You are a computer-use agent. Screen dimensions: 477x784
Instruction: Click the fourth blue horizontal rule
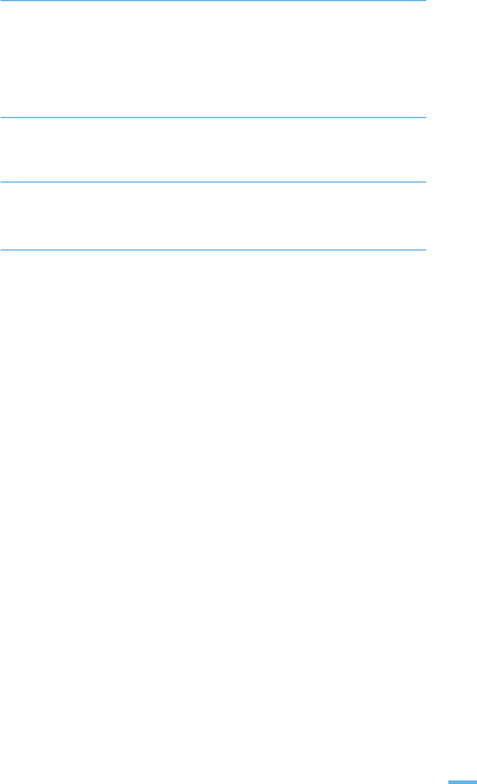213,250
